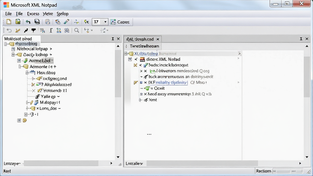
Task: Open the 'Tile' menu
Action: (x=19, y=14)
